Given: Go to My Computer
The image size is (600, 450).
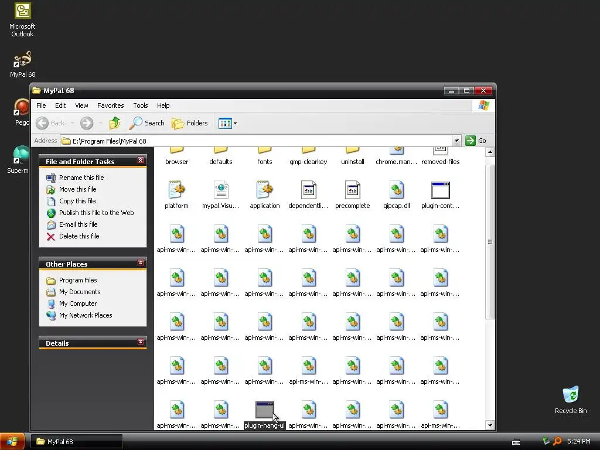Looking at the screenshot, I should coord(71,304).
